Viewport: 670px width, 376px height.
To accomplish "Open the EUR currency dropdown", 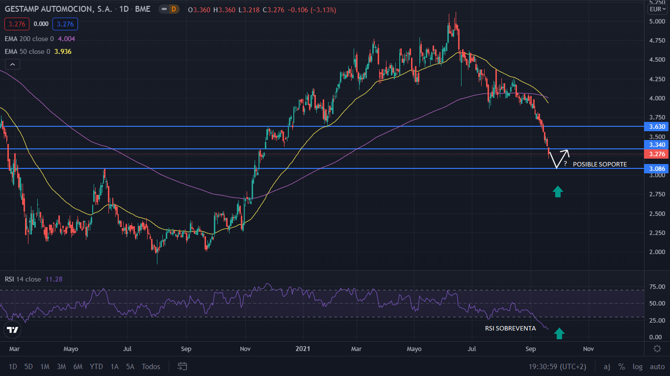I will click(x=657, y=9).
